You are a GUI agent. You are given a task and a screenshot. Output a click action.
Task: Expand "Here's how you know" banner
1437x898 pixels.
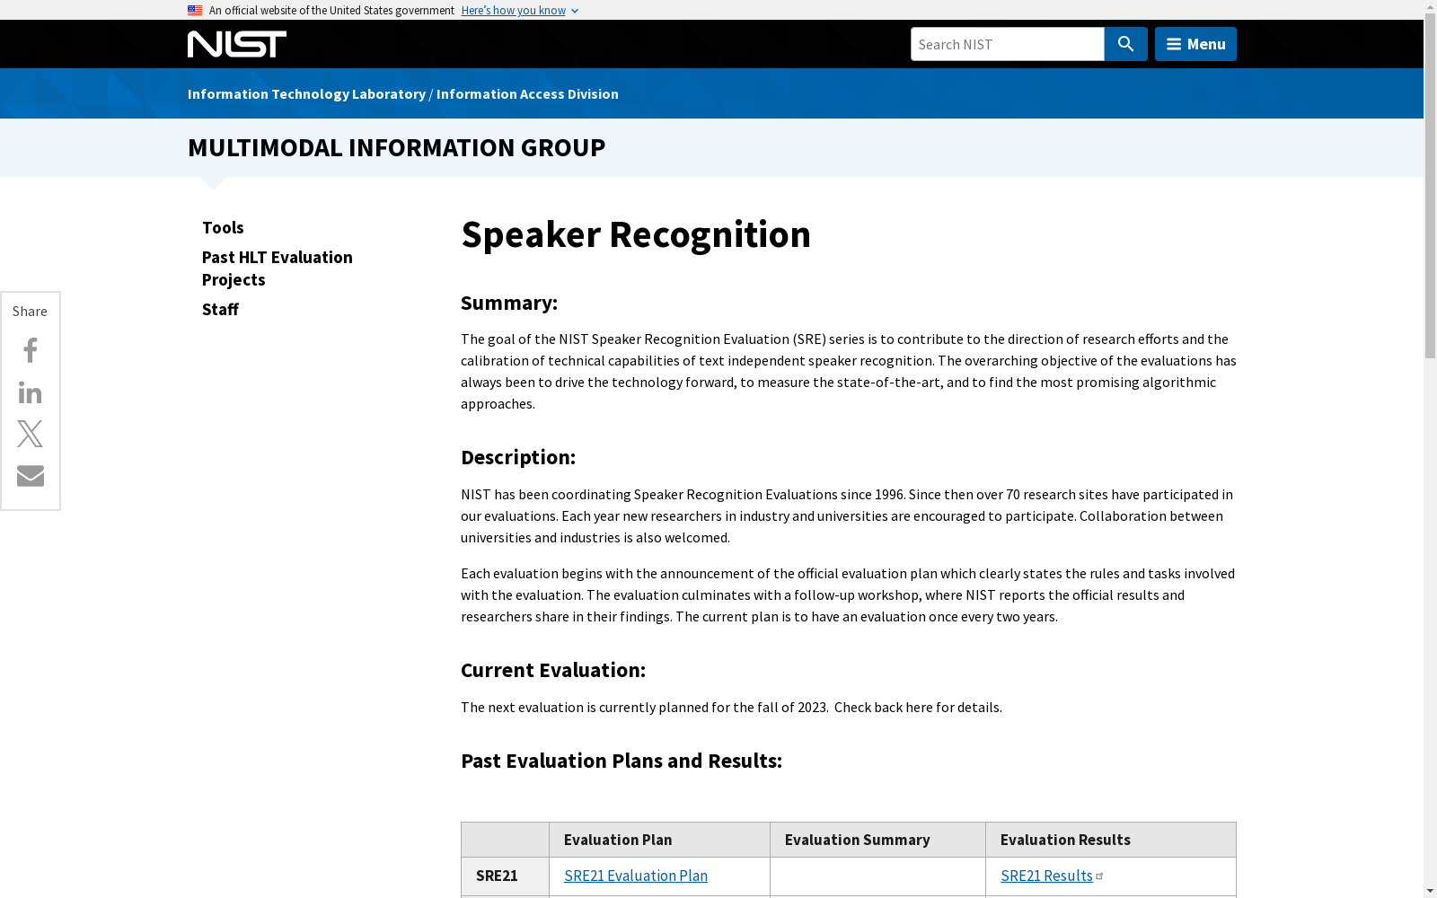point(520,11)
